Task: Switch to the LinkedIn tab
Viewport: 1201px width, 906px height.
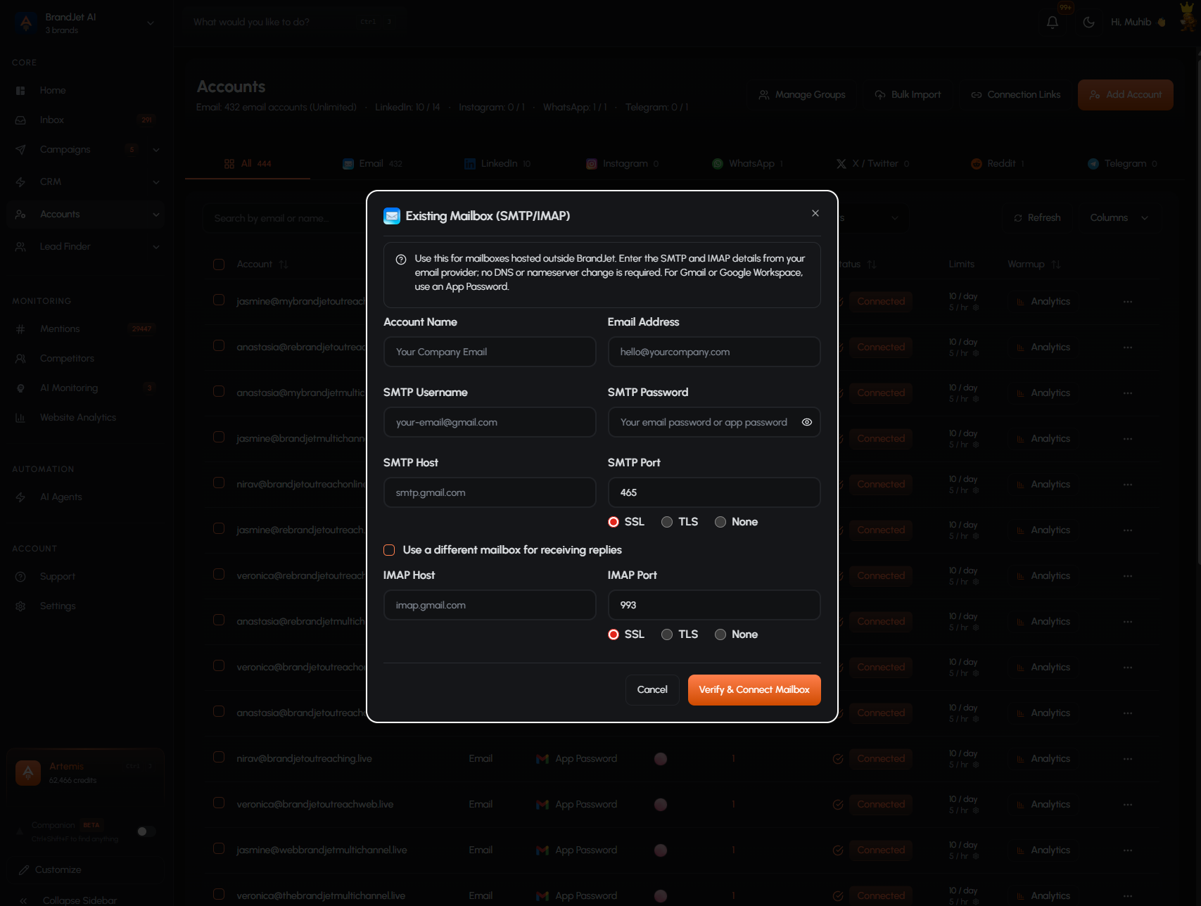Action: [x=497, y=164]
